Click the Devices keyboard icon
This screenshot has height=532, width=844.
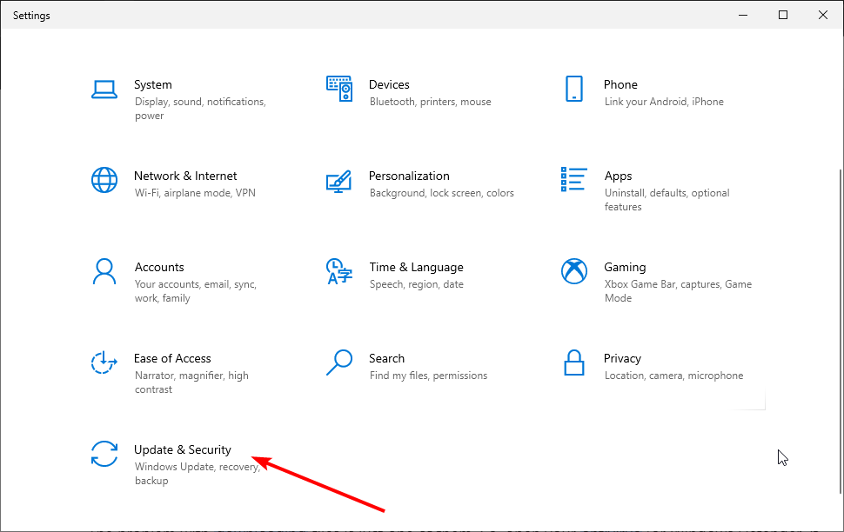339,90
